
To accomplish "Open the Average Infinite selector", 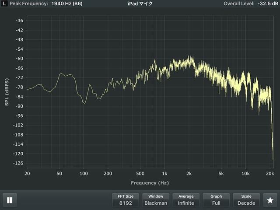I will [186, 200].
